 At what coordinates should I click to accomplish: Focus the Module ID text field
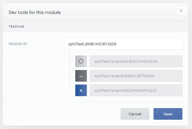tap(123, 44)
